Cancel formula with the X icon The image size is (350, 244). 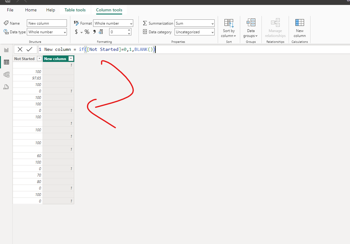(20, 49)
